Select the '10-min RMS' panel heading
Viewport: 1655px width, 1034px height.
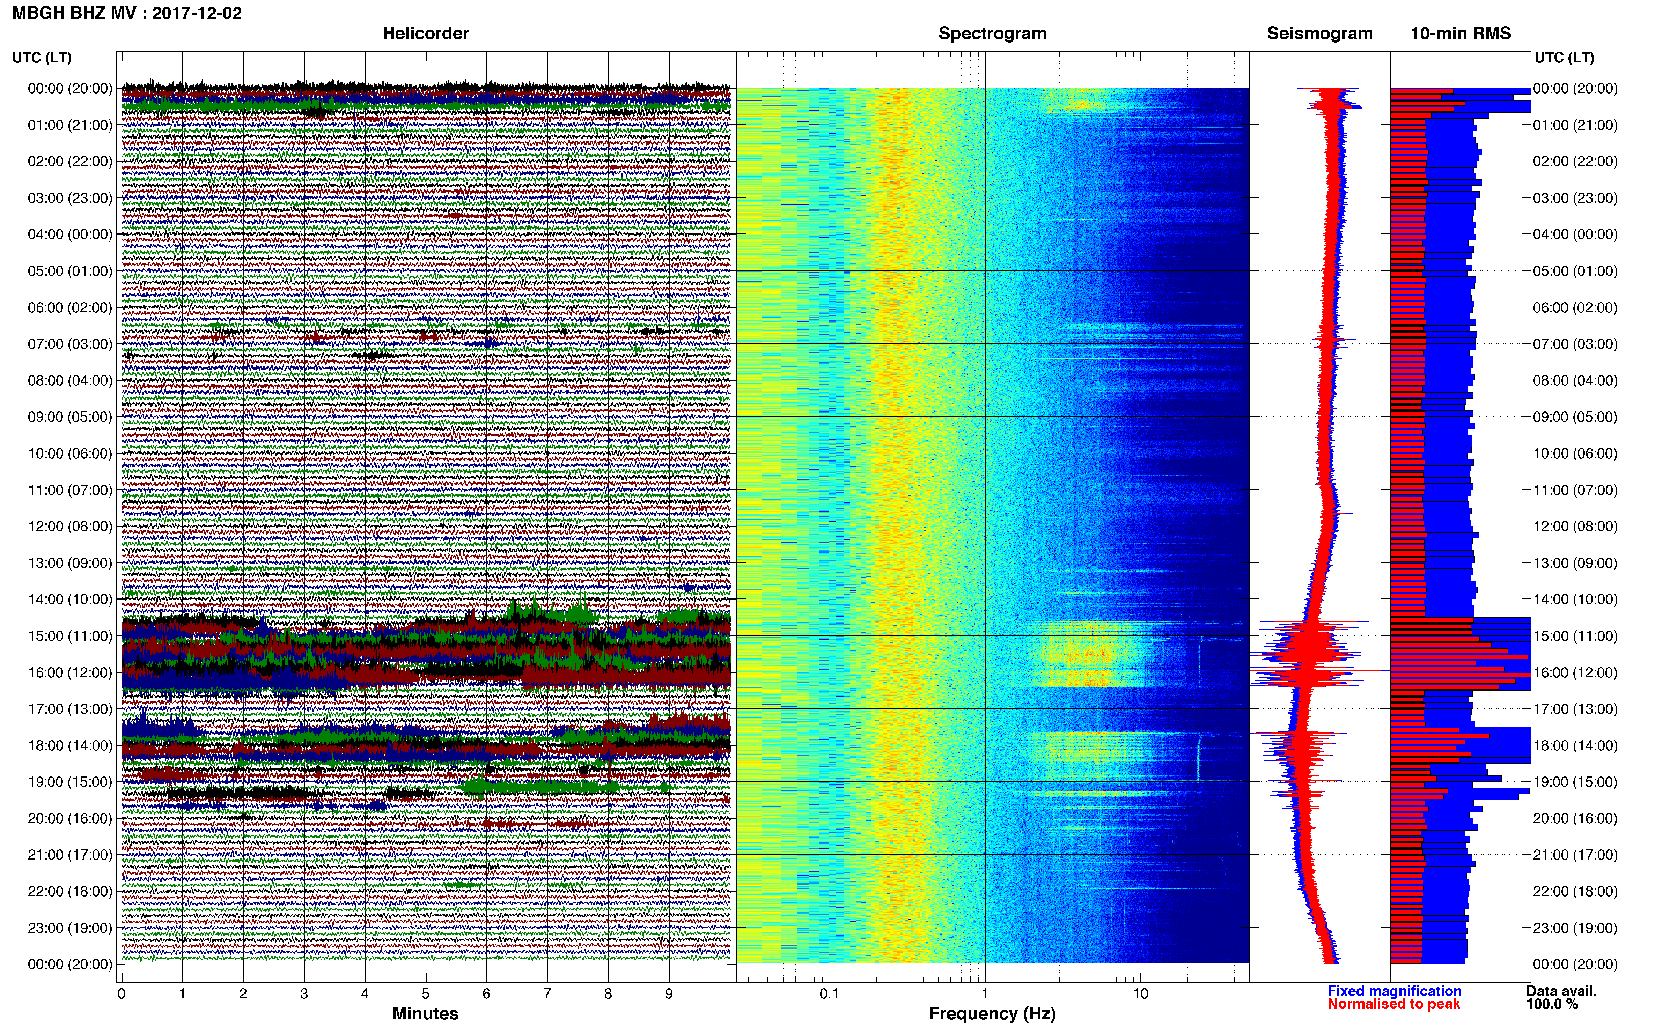1461,34
